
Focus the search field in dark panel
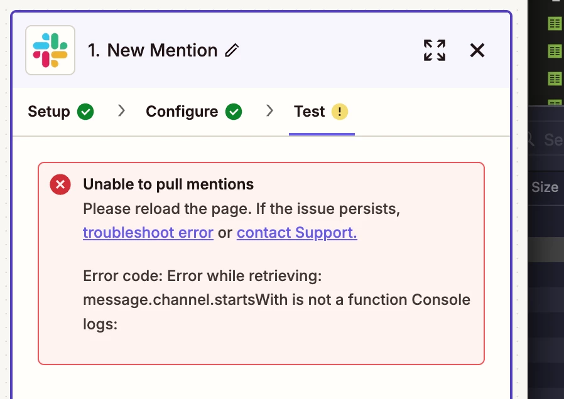pyautogui.click(x=546, y=140)
